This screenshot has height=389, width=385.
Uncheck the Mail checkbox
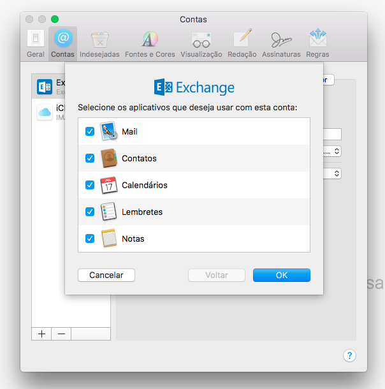click(x=90, y=131)
